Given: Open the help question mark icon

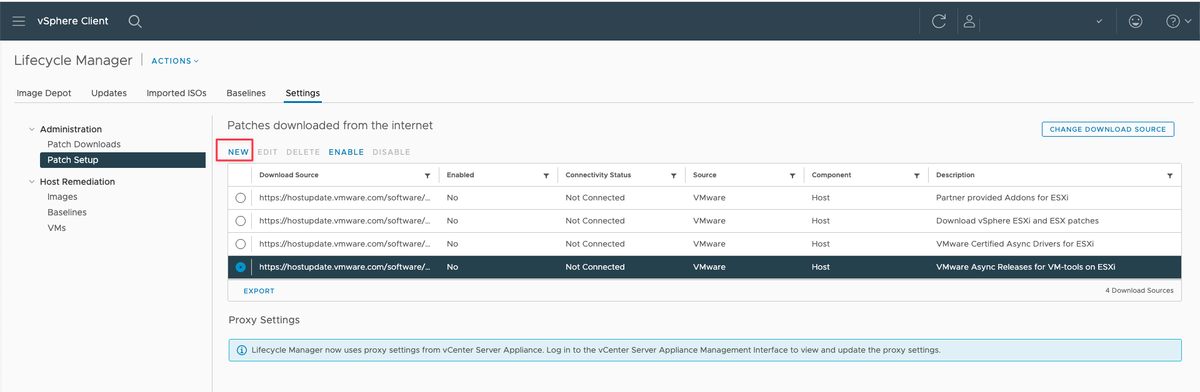Looking at the screenshot, I should 1172,21.
